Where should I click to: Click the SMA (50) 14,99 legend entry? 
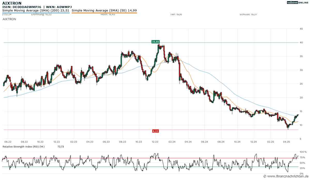click(104, 11)
